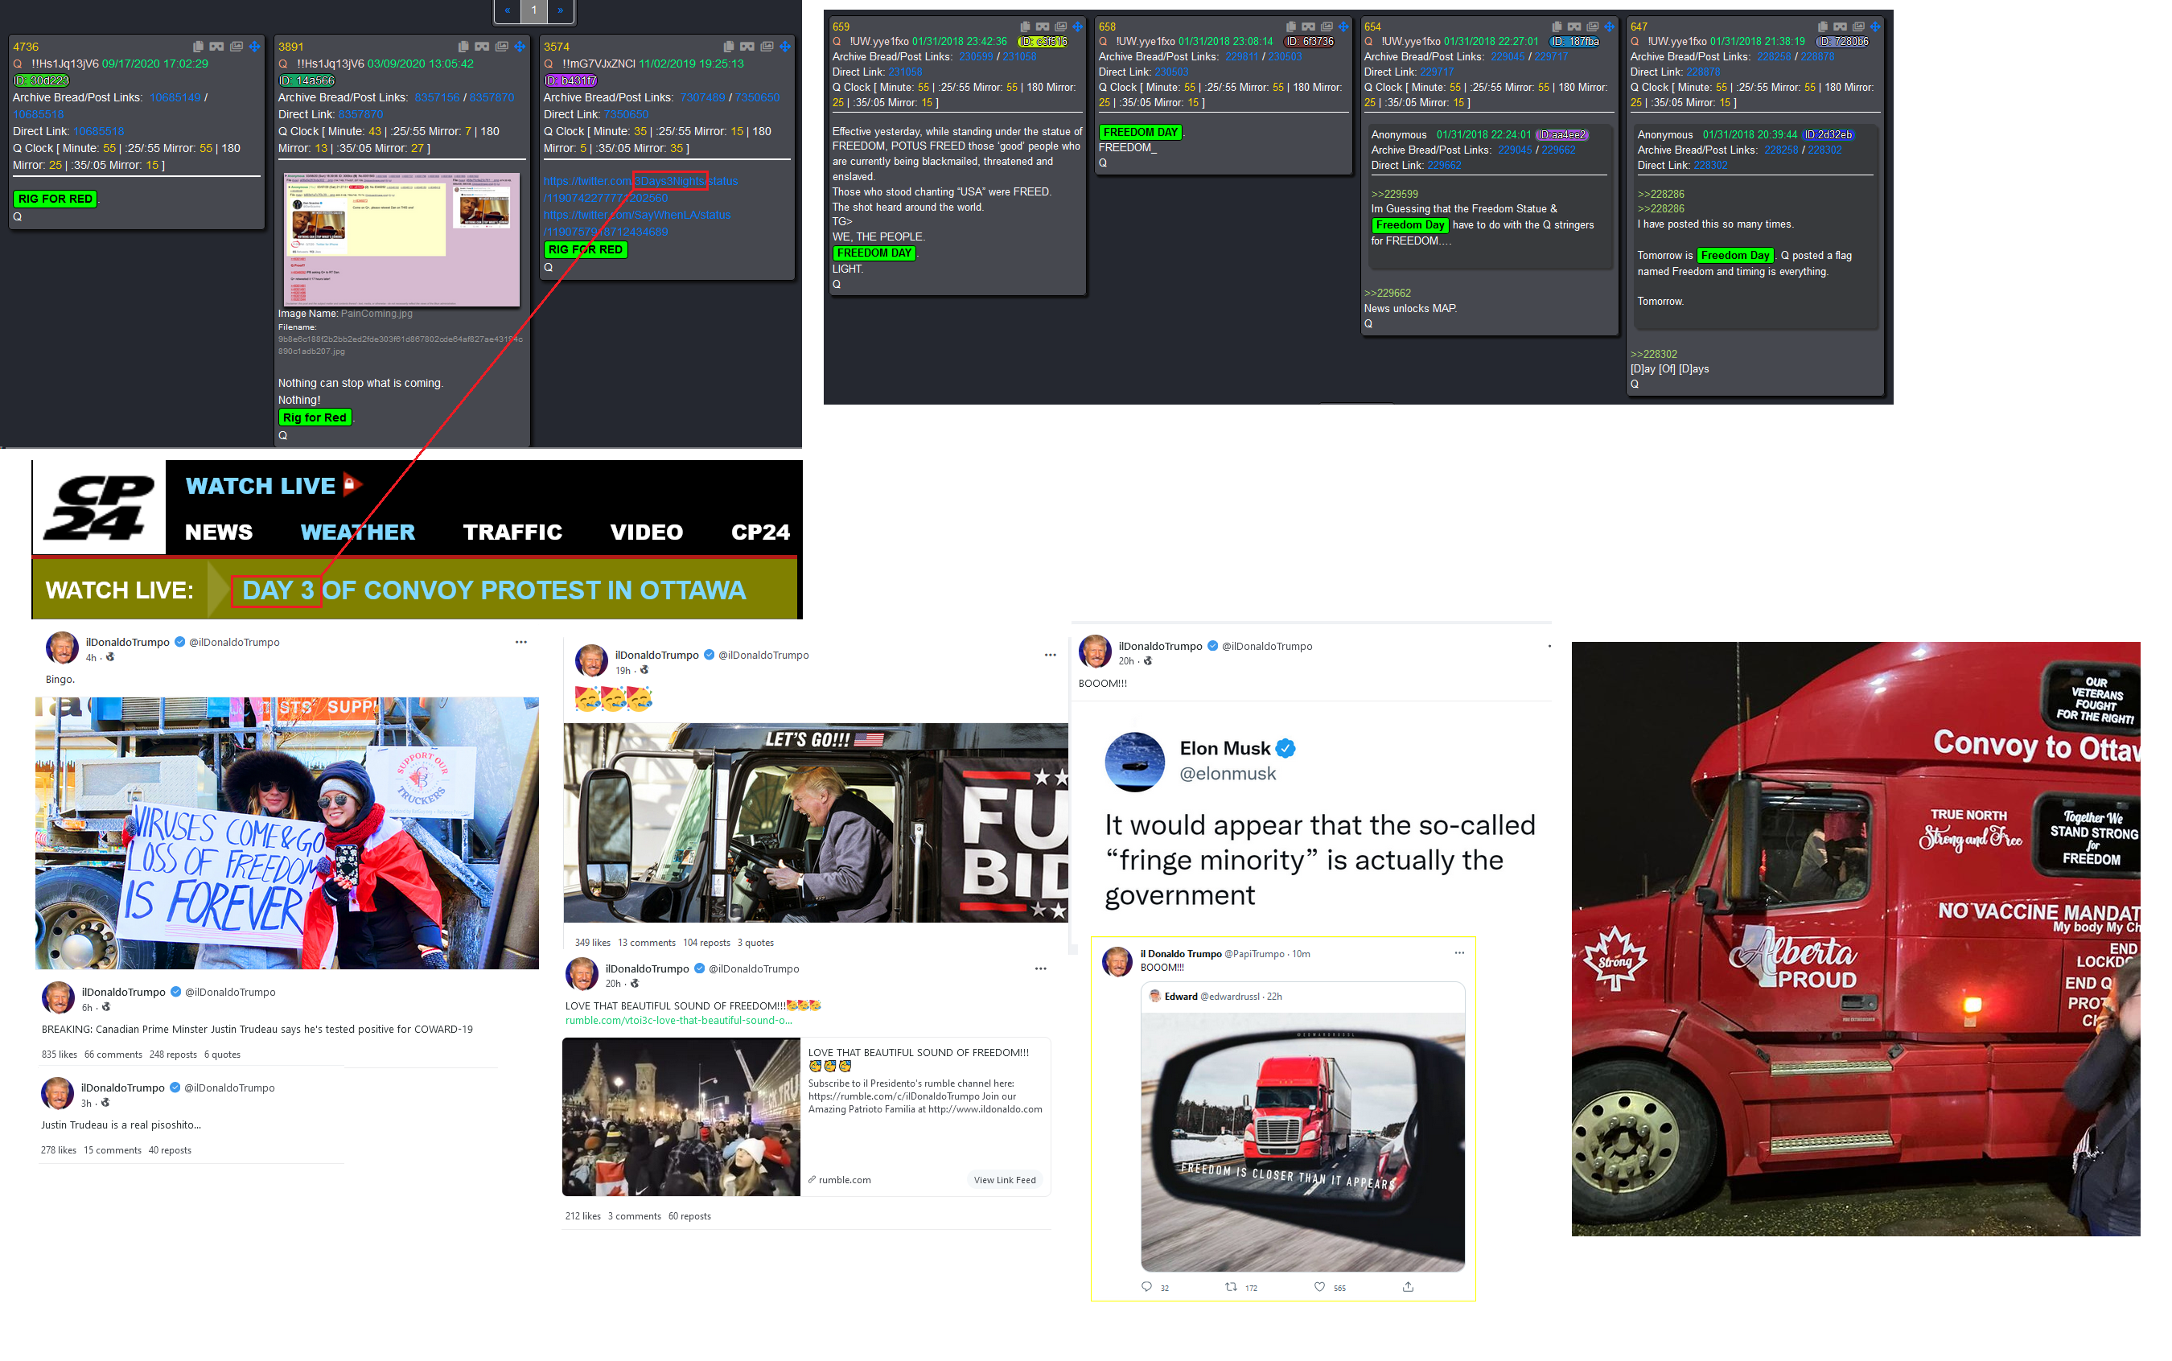Click the @ilDonaldoTrumpo handle on the BOOOM!!! post
2172x1361 pixels.
point(1267,646)
